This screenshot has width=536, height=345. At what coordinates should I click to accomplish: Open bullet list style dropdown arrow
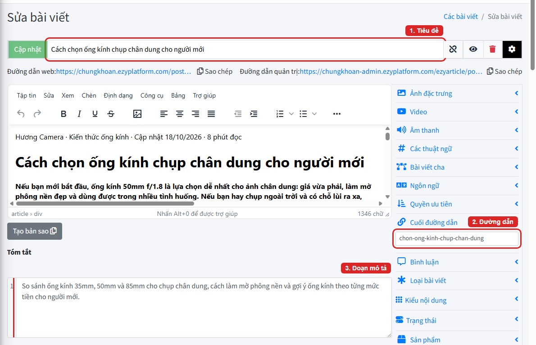pyautogui.click(x=314, y=114)
